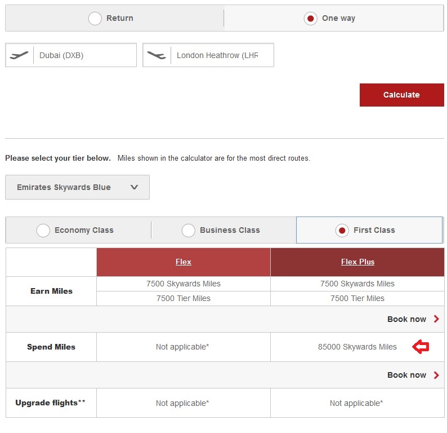Select the First Class radio option
This screenshot has width=447, height=433.
pos(342,231)
